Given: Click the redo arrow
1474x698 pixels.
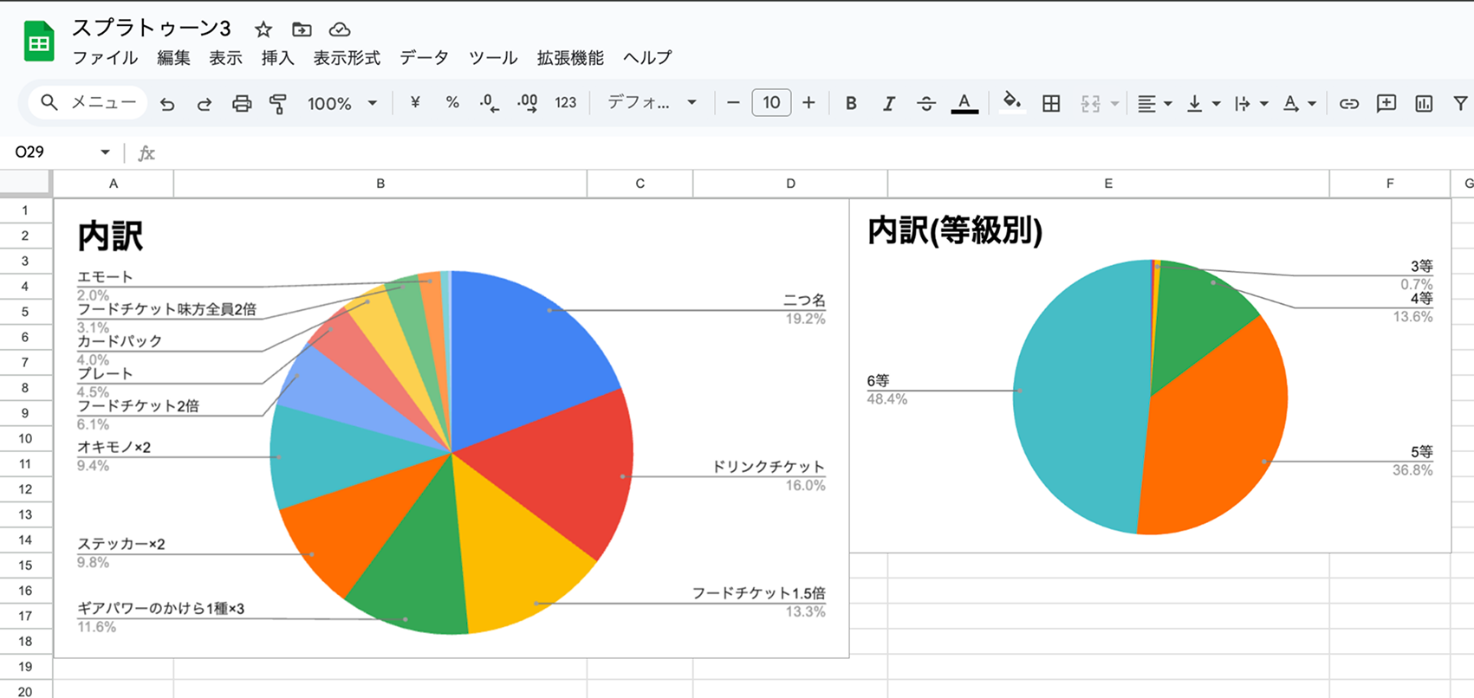Looking at the screenshot, I should tap(205, 104).
